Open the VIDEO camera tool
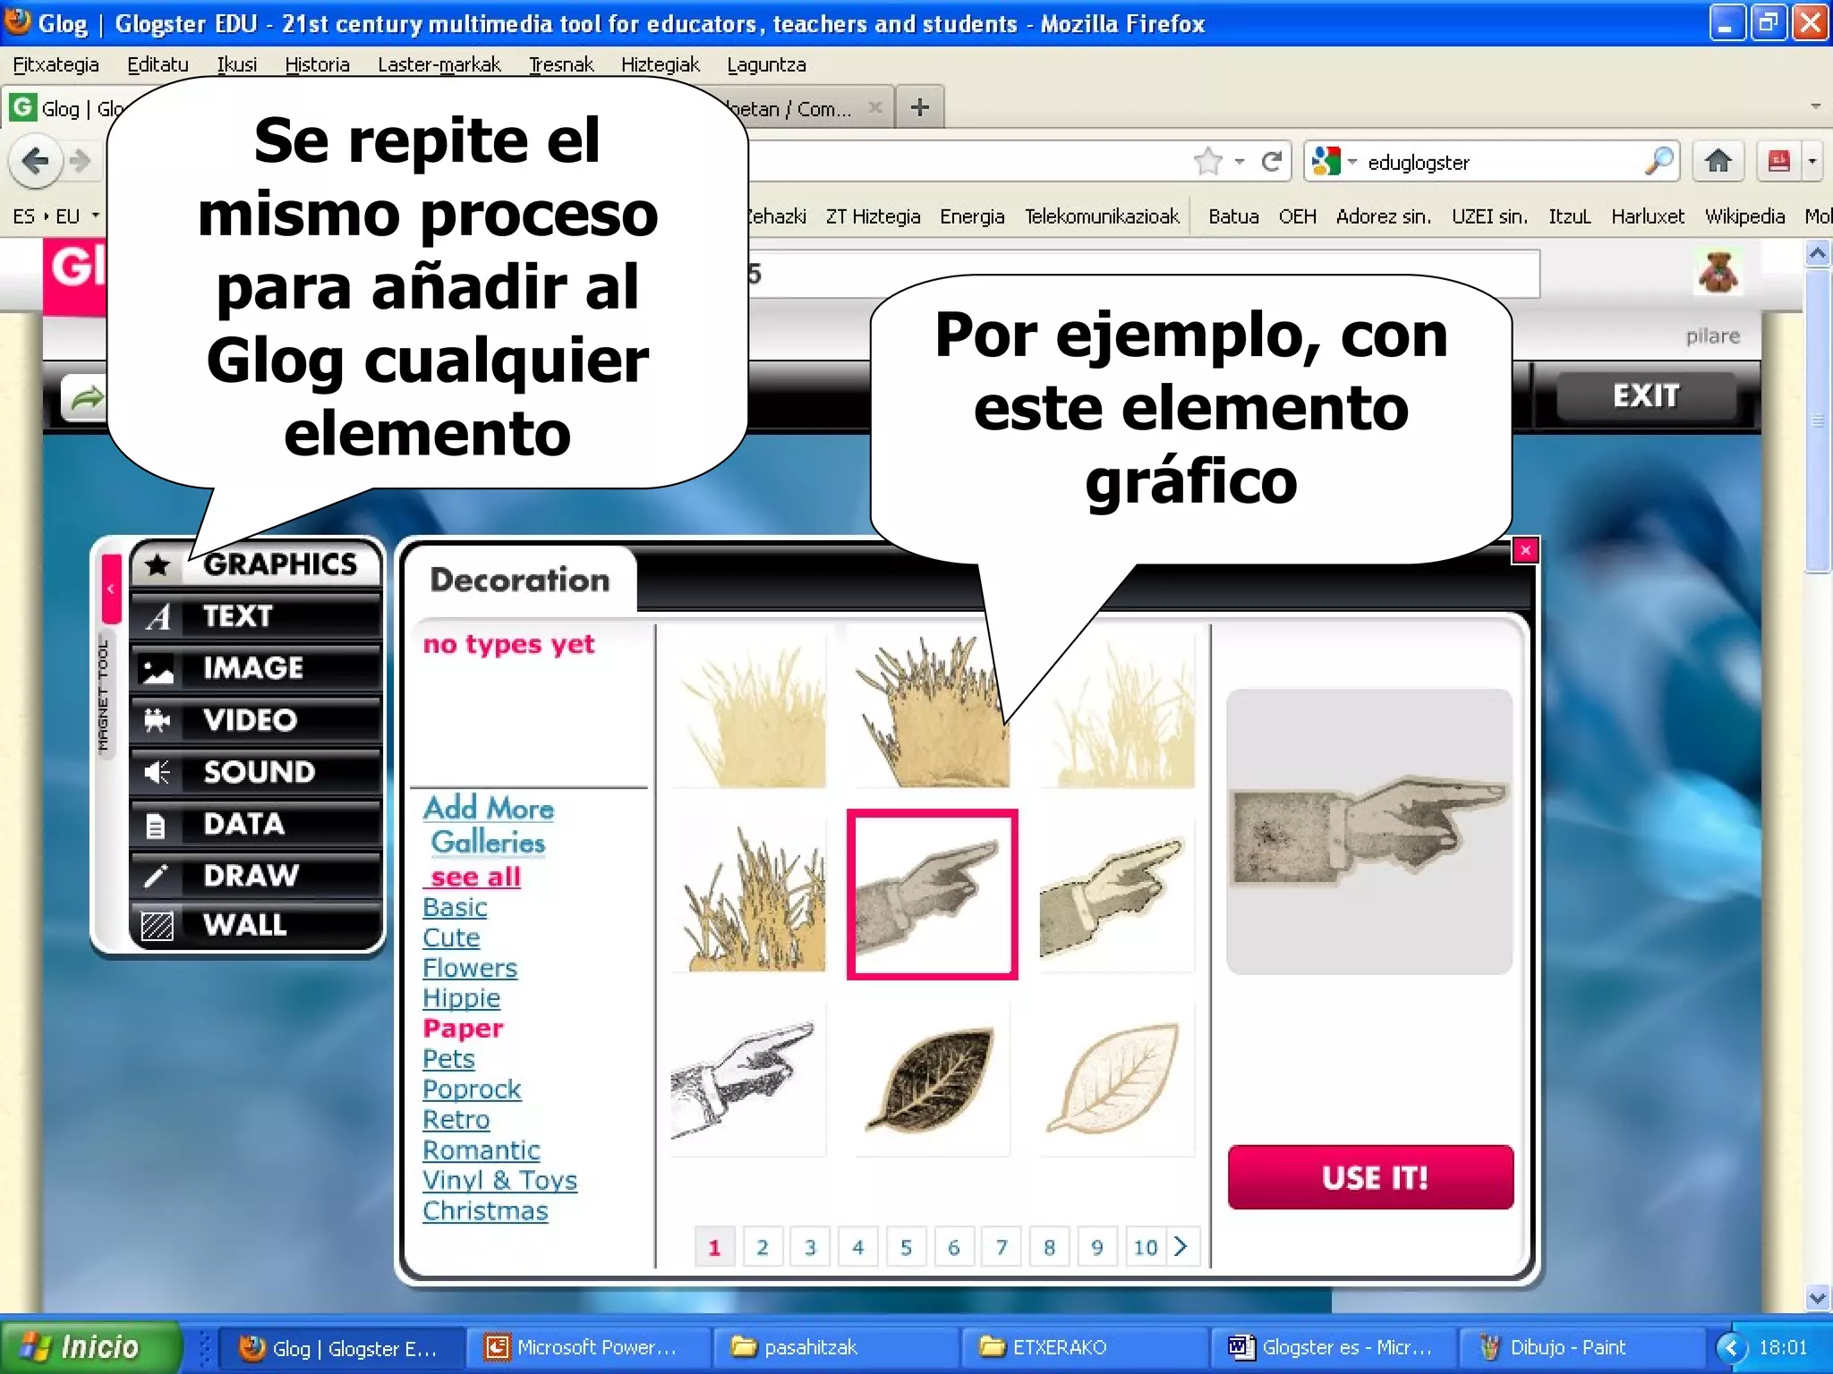This screenshot has width=1833, height=1374. [256, 720]
